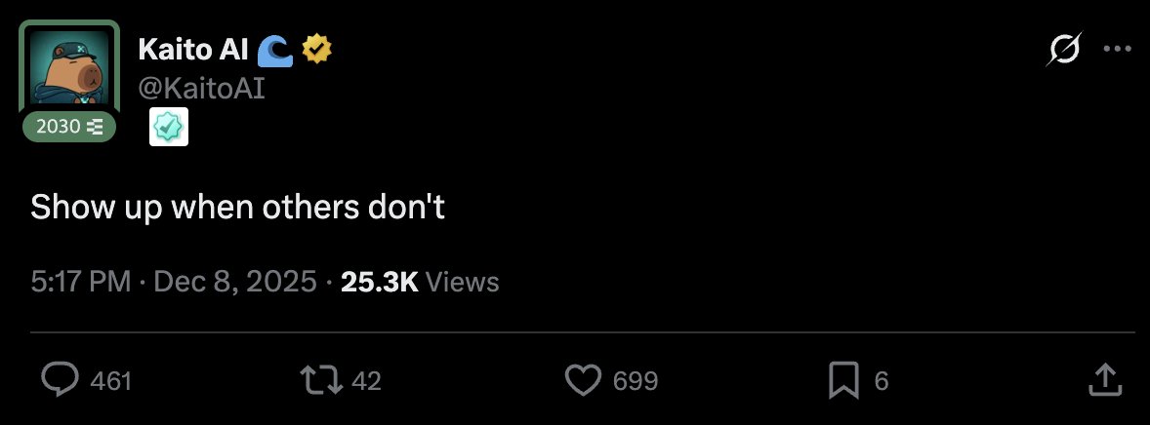Bookmark this tweet
1150x425 pixels.
click(x=842, y=380)
